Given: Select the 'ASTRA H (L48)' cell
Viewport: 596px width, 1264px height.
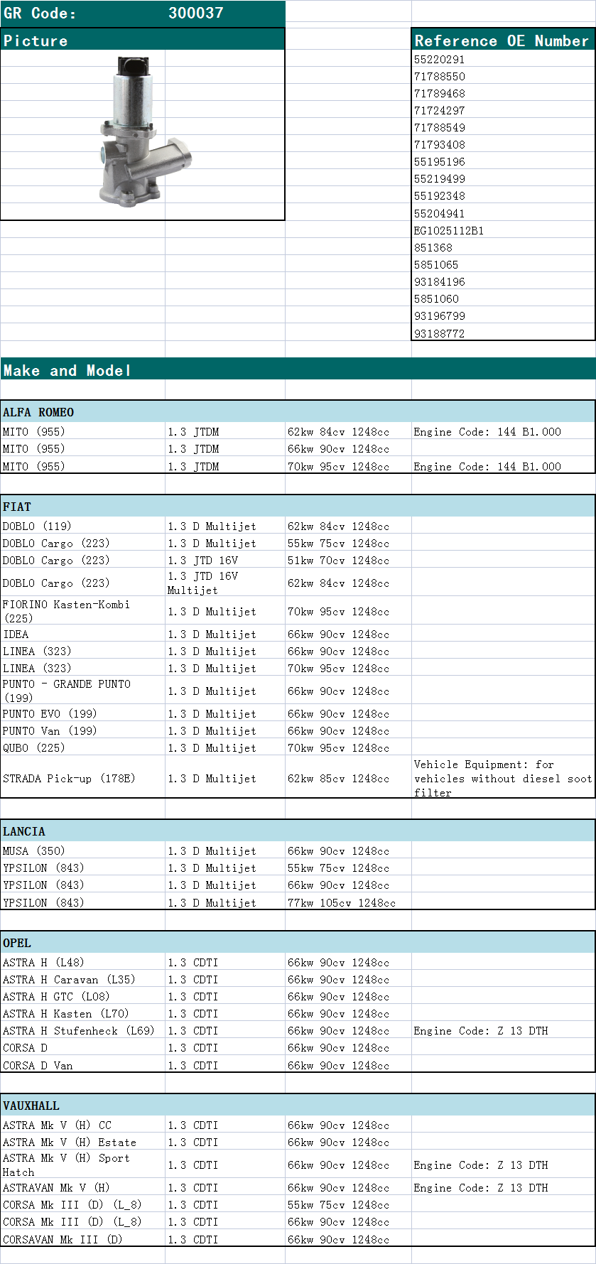Looking at the screenshot, I should click(x=82, y=962).
